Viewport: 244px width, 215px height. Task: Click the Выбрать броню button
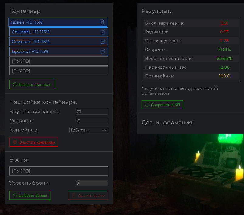click(30, 195)
